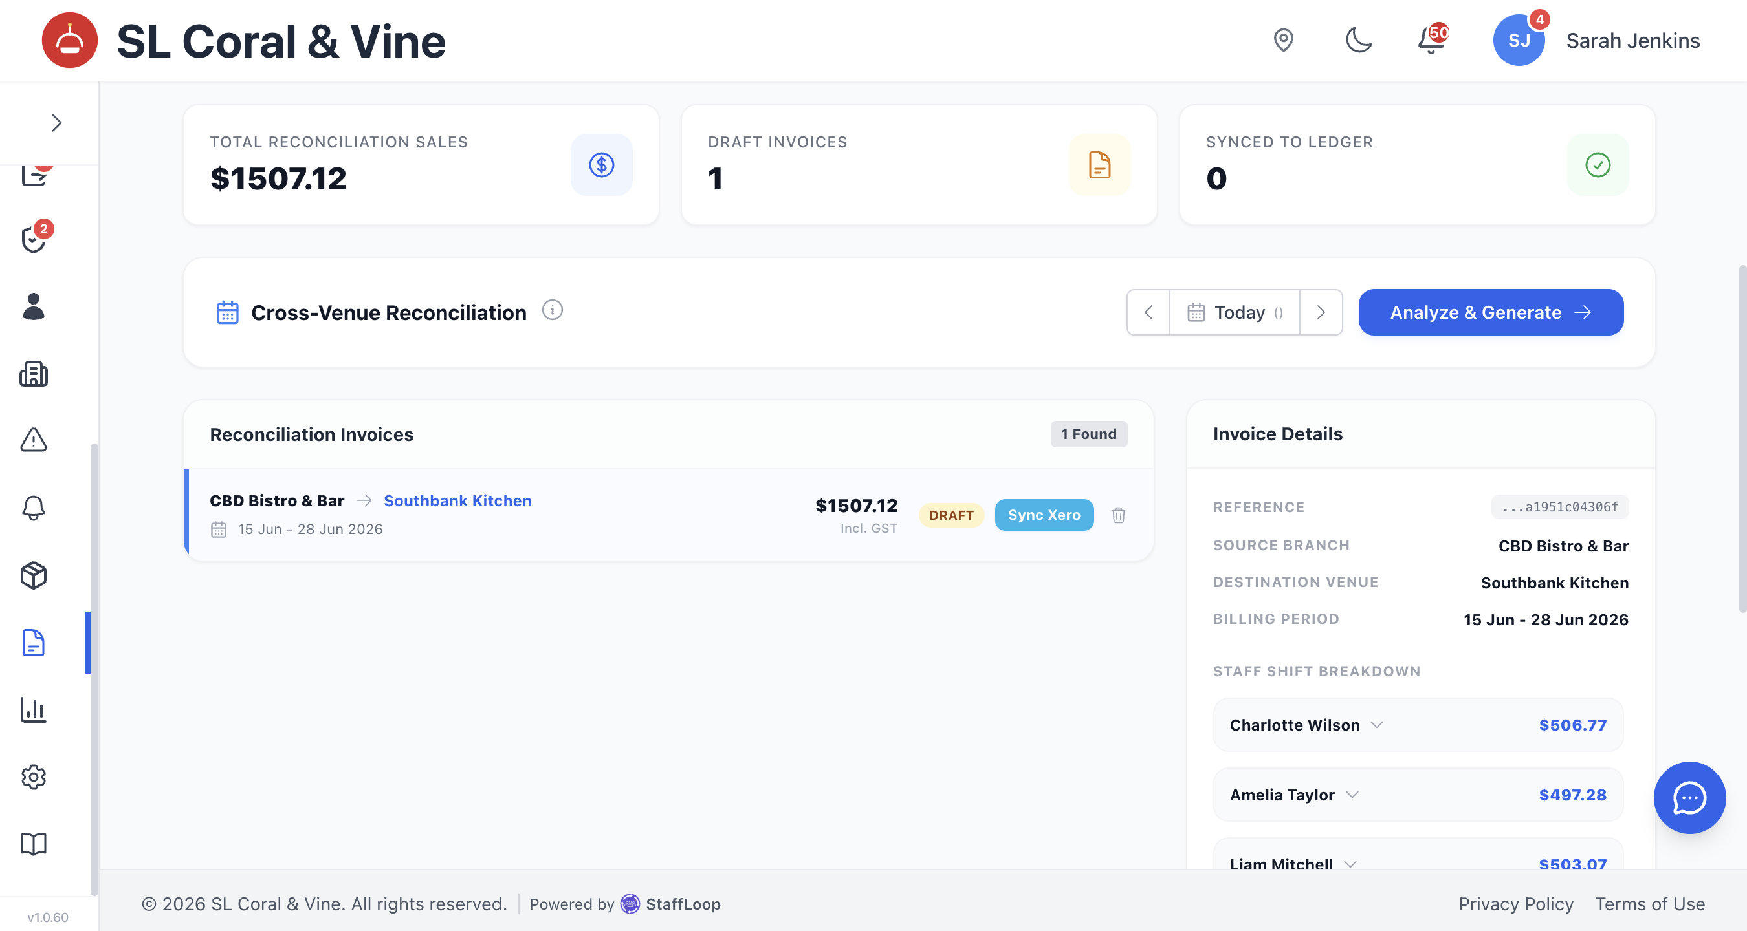Open the Today date picker
Image resolution: width=1747 pixels, height=931 pixels.
click(x=1235, y=312)
